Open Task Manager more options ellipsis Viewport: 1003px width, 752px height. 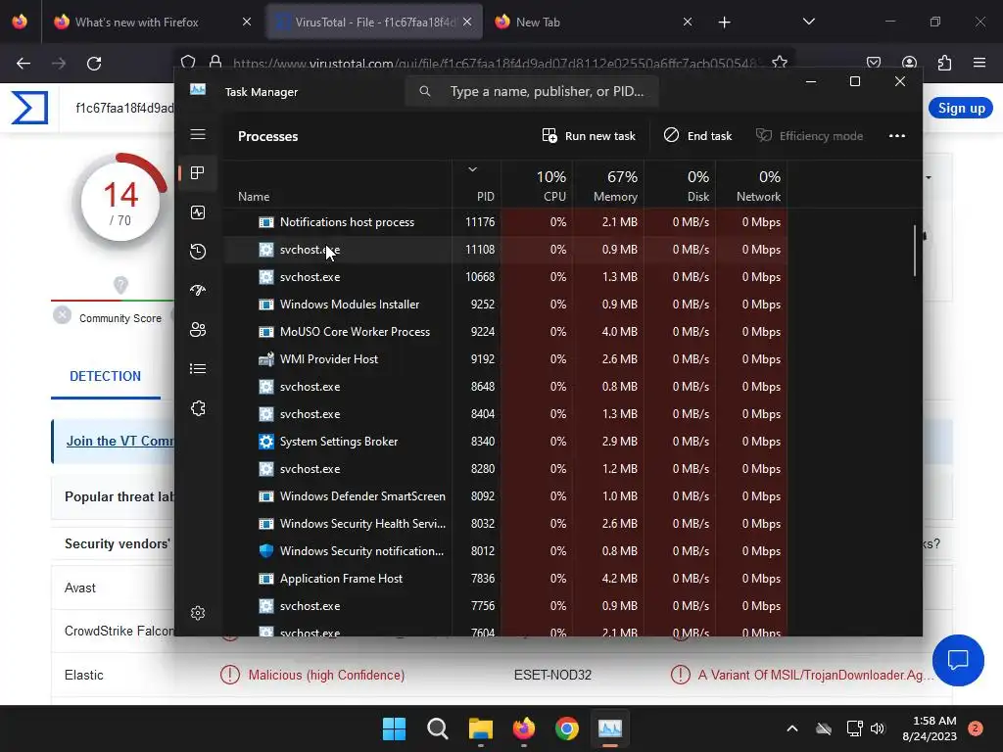point(897,135)
